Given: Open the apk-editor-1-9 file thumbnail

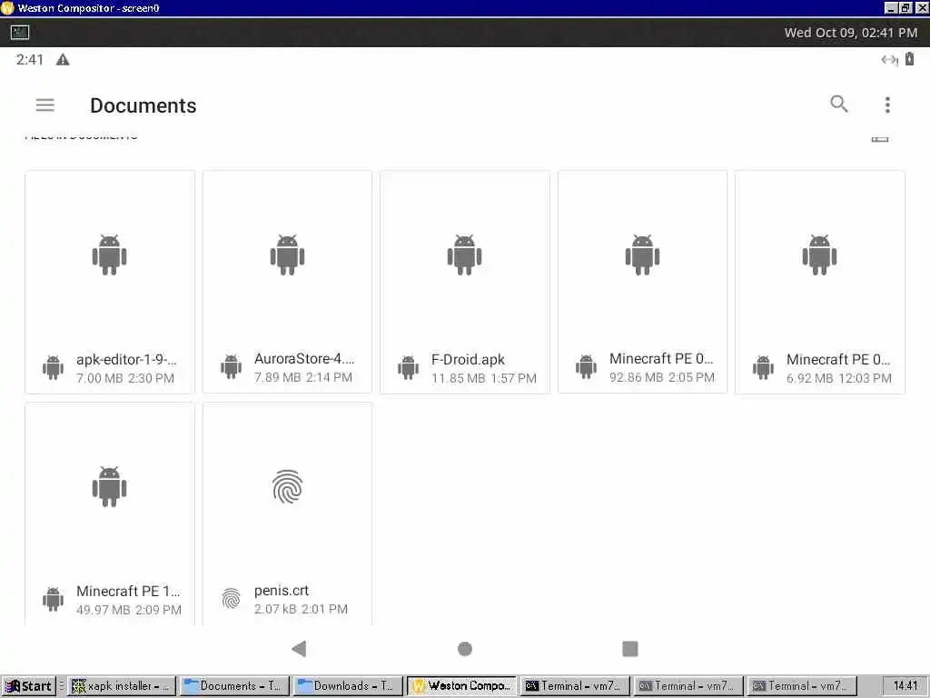Looking at the screenshot, I should click(110, 254).
